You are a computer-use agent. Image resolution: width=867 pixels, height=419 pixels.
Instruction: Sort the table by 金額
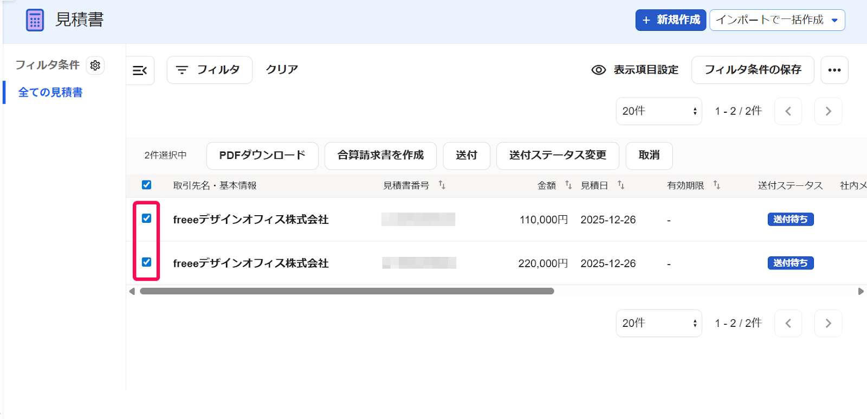[x=568, y=185]
